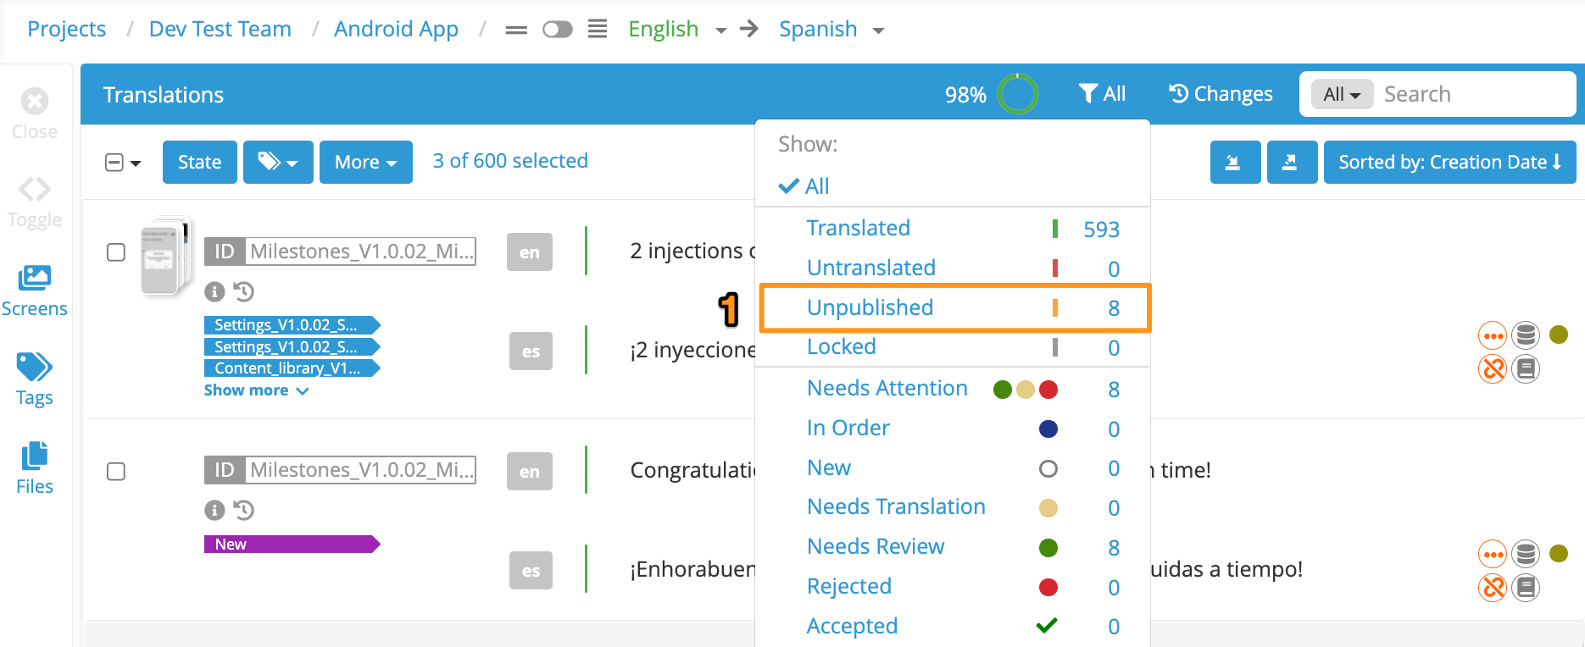Open the Dev Test Team breadcrumb link
1585x647 pixels.
[220, 28]
